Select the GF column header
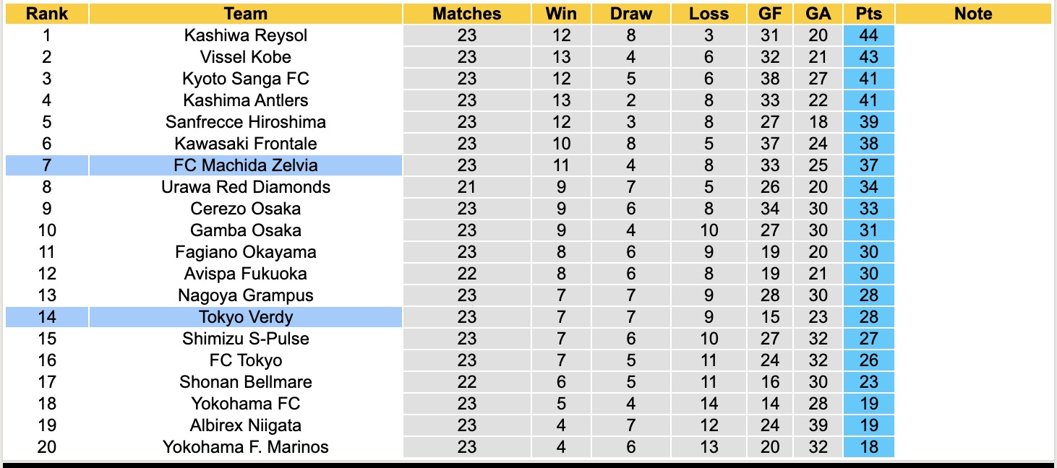The image size is (1057, 468). click(x=770, y=14)
